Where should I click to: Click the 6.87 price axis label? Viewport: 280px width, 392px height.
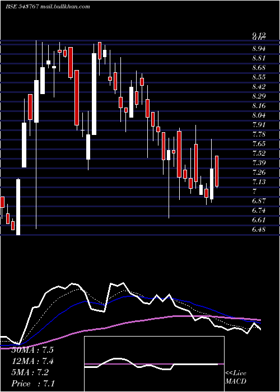(259, 200)
